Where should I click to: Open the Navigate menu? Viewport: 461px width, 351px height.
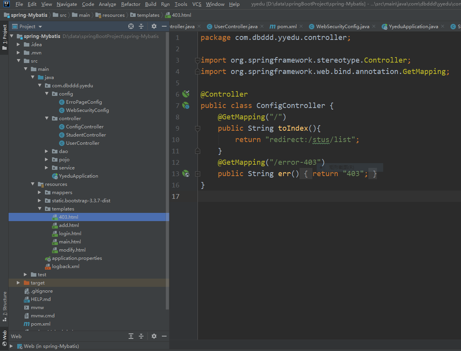pos(66,4)
